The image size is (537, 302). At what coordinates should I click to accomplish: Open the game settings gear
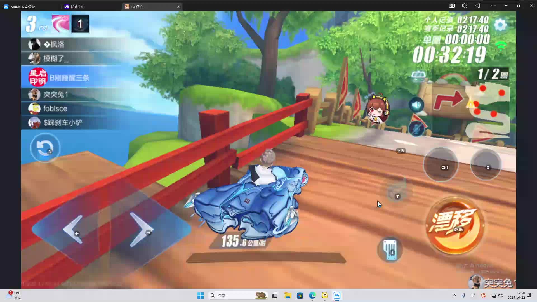coord(500,25)
